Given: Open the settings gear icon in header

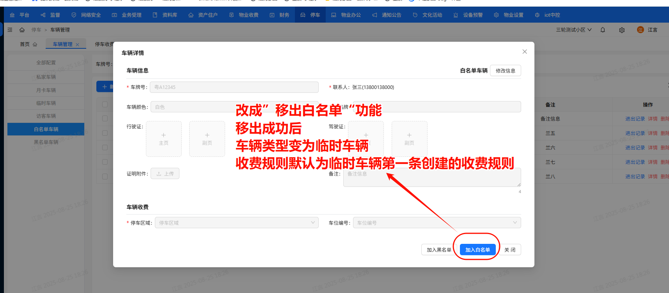Looking at the screenshot, I should (x=622, y=30).
